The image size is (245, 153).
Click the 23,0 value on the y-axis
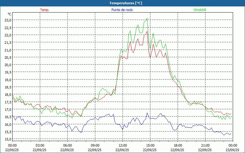click(x=8, y=20)
